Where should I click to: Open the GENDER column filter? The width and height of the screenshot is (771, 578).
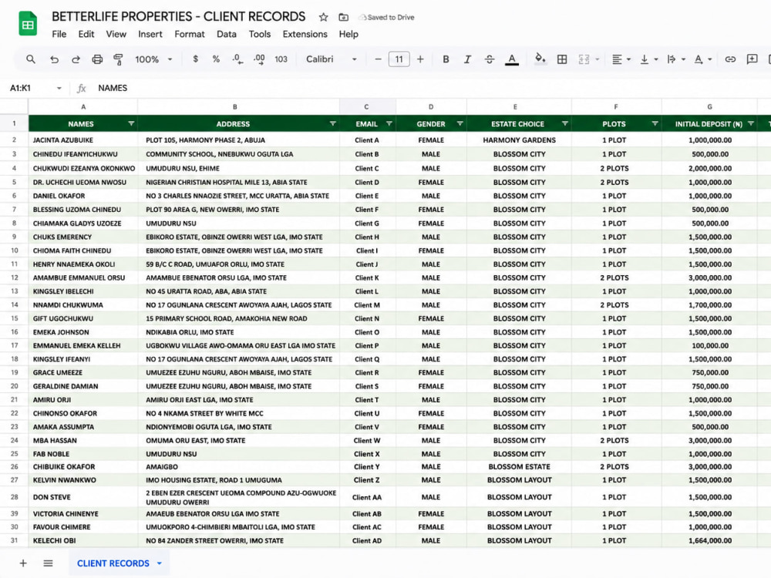point(460,124)
